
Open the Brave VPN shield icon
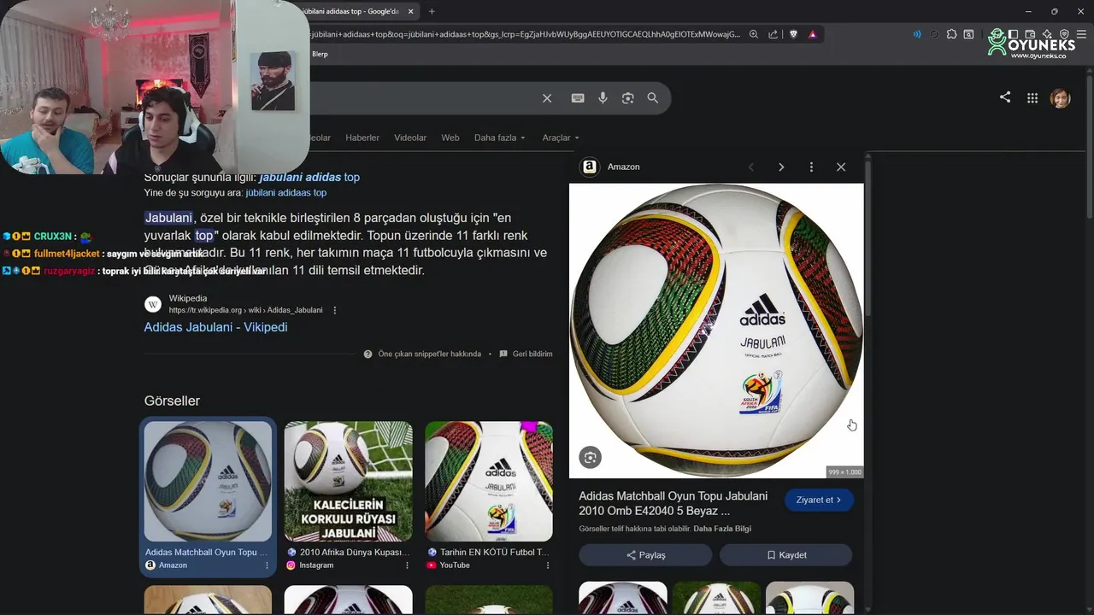click(x=1064, y=34)
